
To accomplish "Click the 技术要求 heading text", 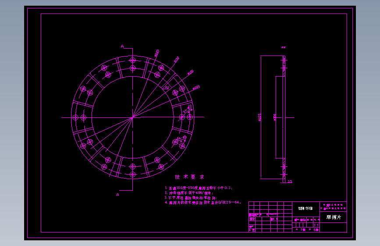I will point(189,177).
